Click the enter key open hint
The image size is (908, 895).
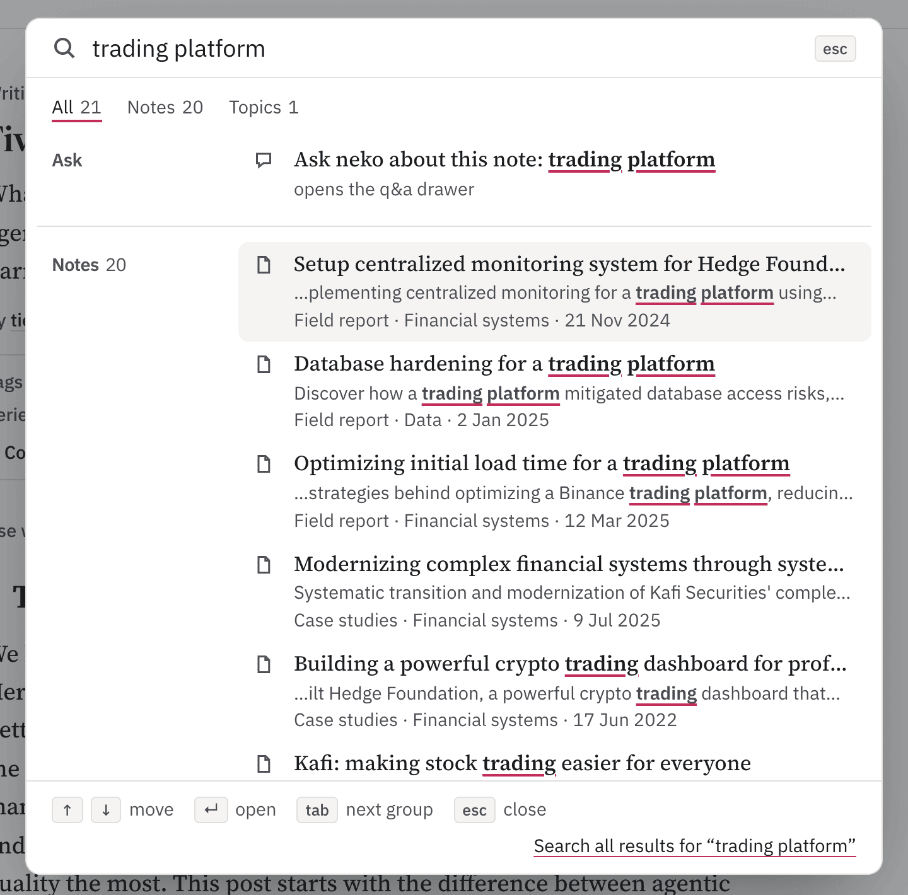point(211,810)
